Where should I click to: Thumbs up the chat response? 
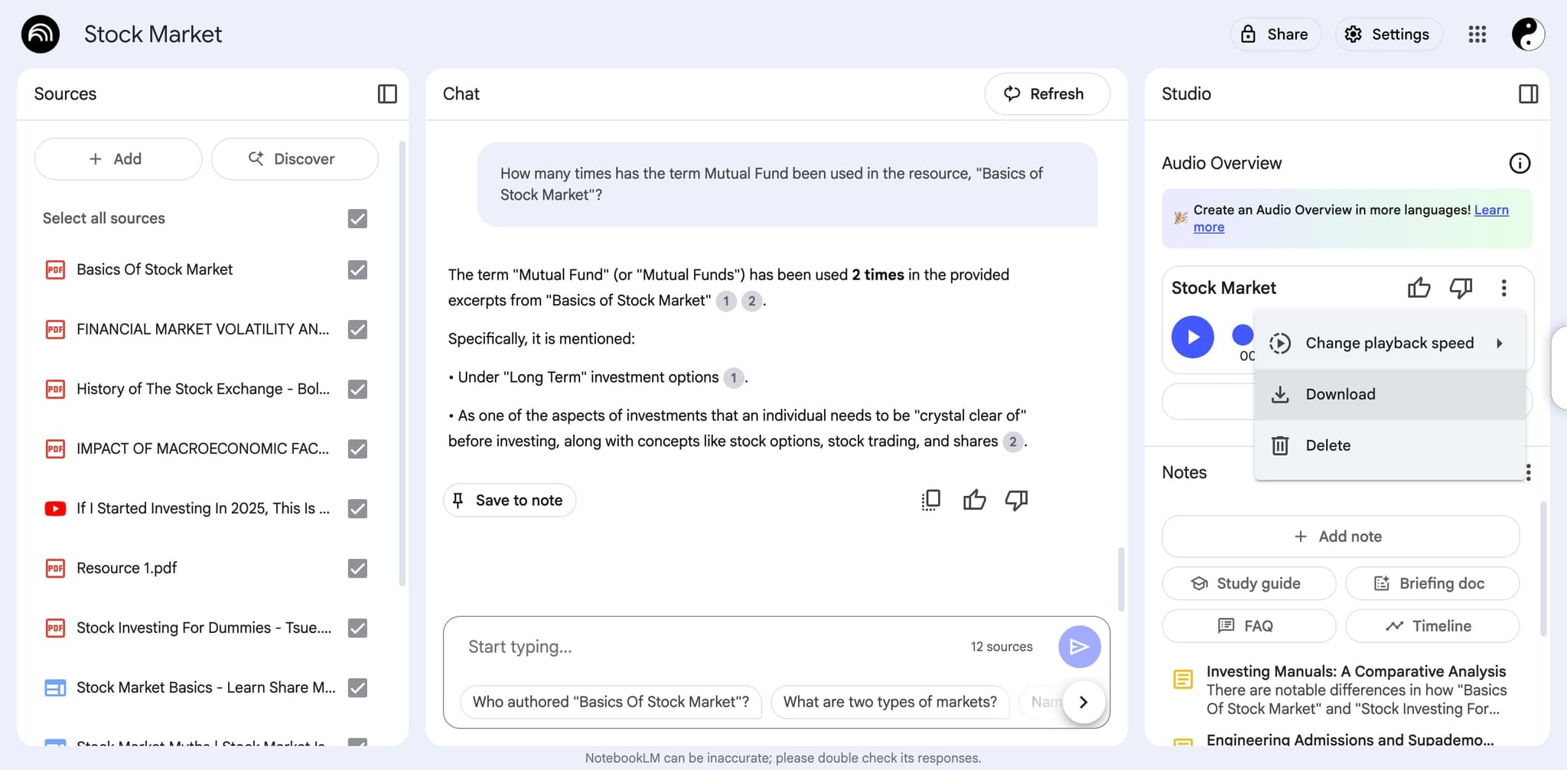[x=974, y=501]
